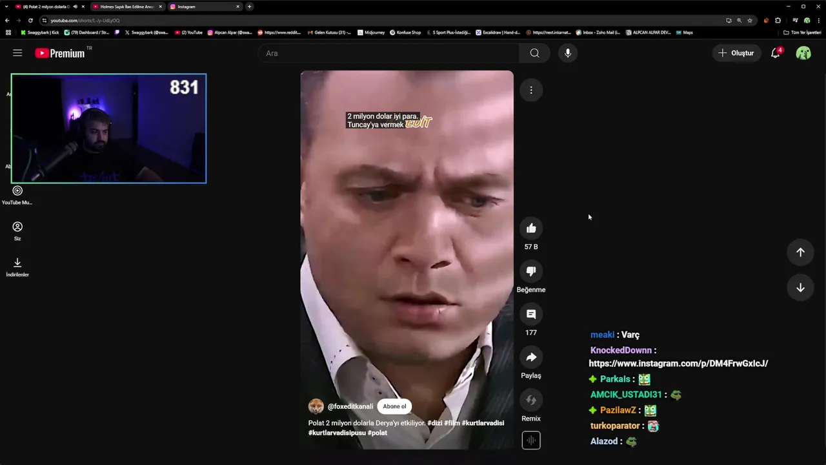Open the #kurtlarvadisipusu hashtag

tap(337, 433)
